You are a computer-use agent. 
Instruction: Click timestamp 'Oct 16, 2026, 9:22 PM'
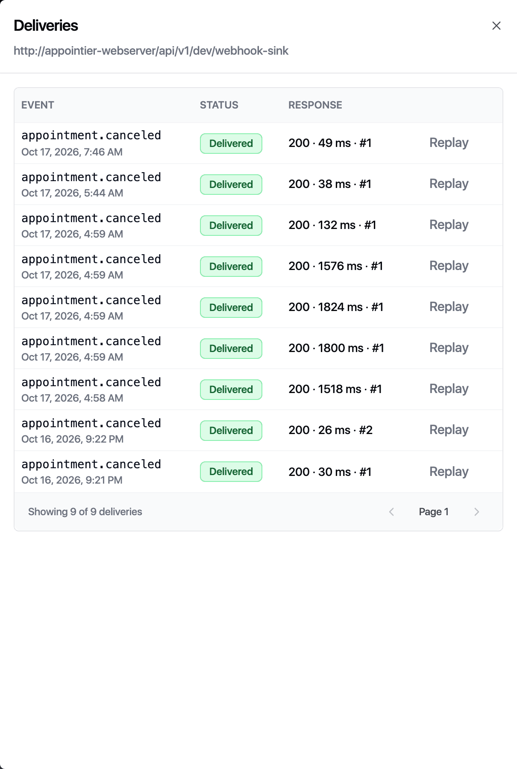[x=73, y=439]
